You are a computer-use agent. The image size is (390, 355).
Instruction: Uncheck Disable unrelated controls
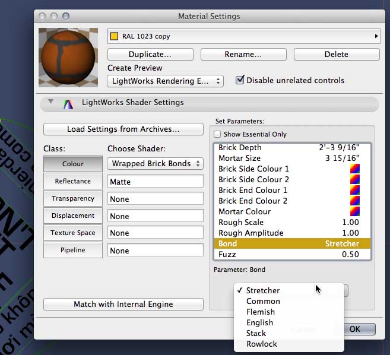240,80
